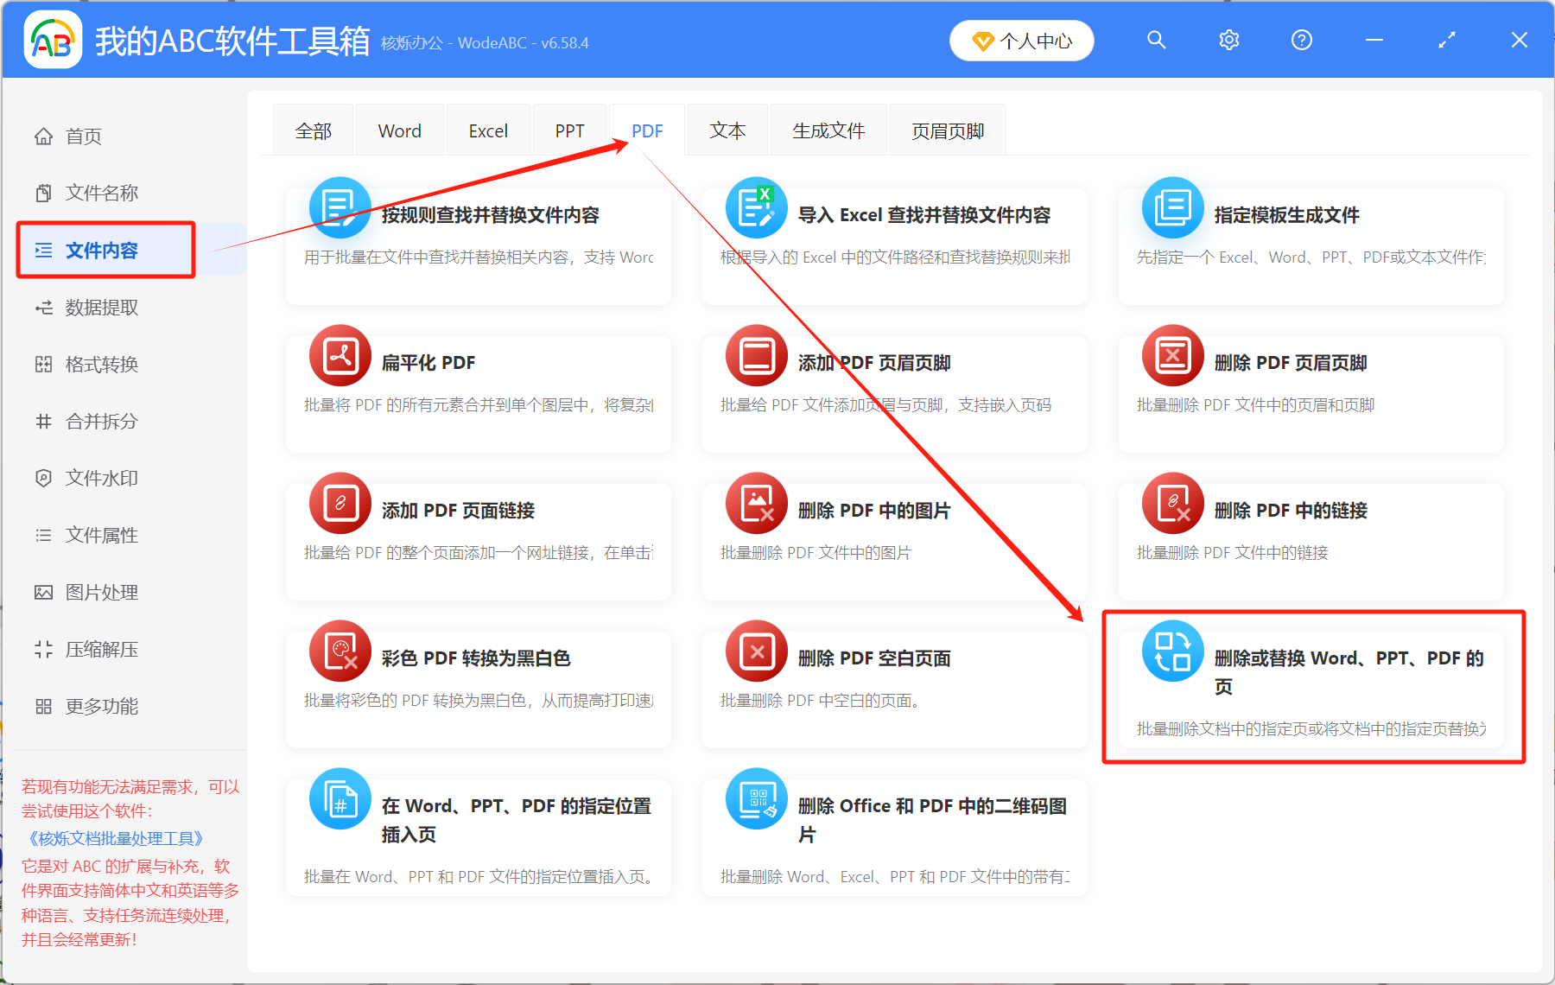Screen dimensions: 1555x985
Task: Open the 彩色 PDF 转换为黑白色 icon
Action: tap(340, 651)
